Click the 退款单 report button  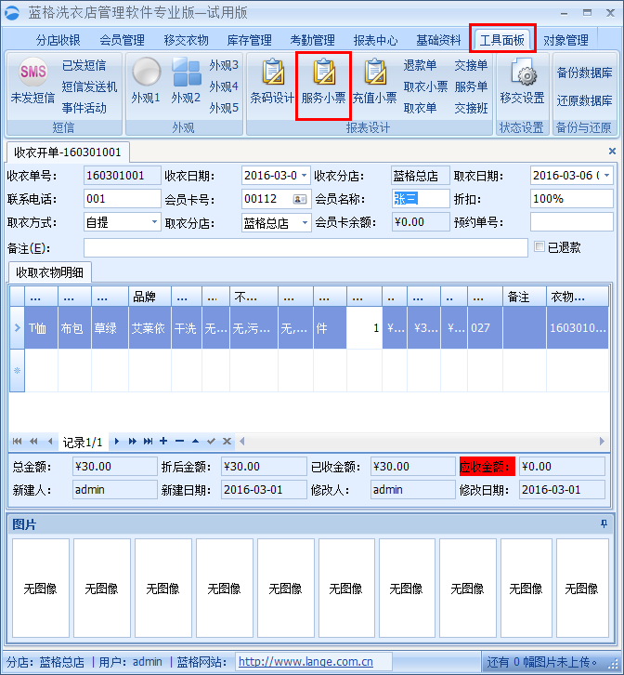pyautogui.click(x=420, y=65)
